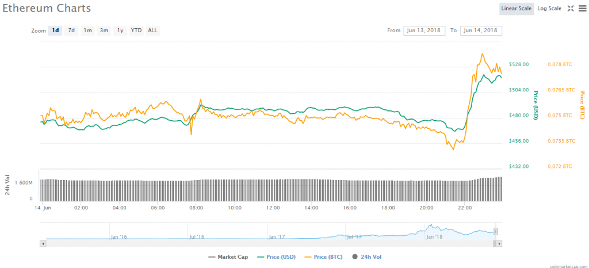Edit the To date field Jun 14, 2018
This screenshot has width=589, height=268.
point(481,30)
